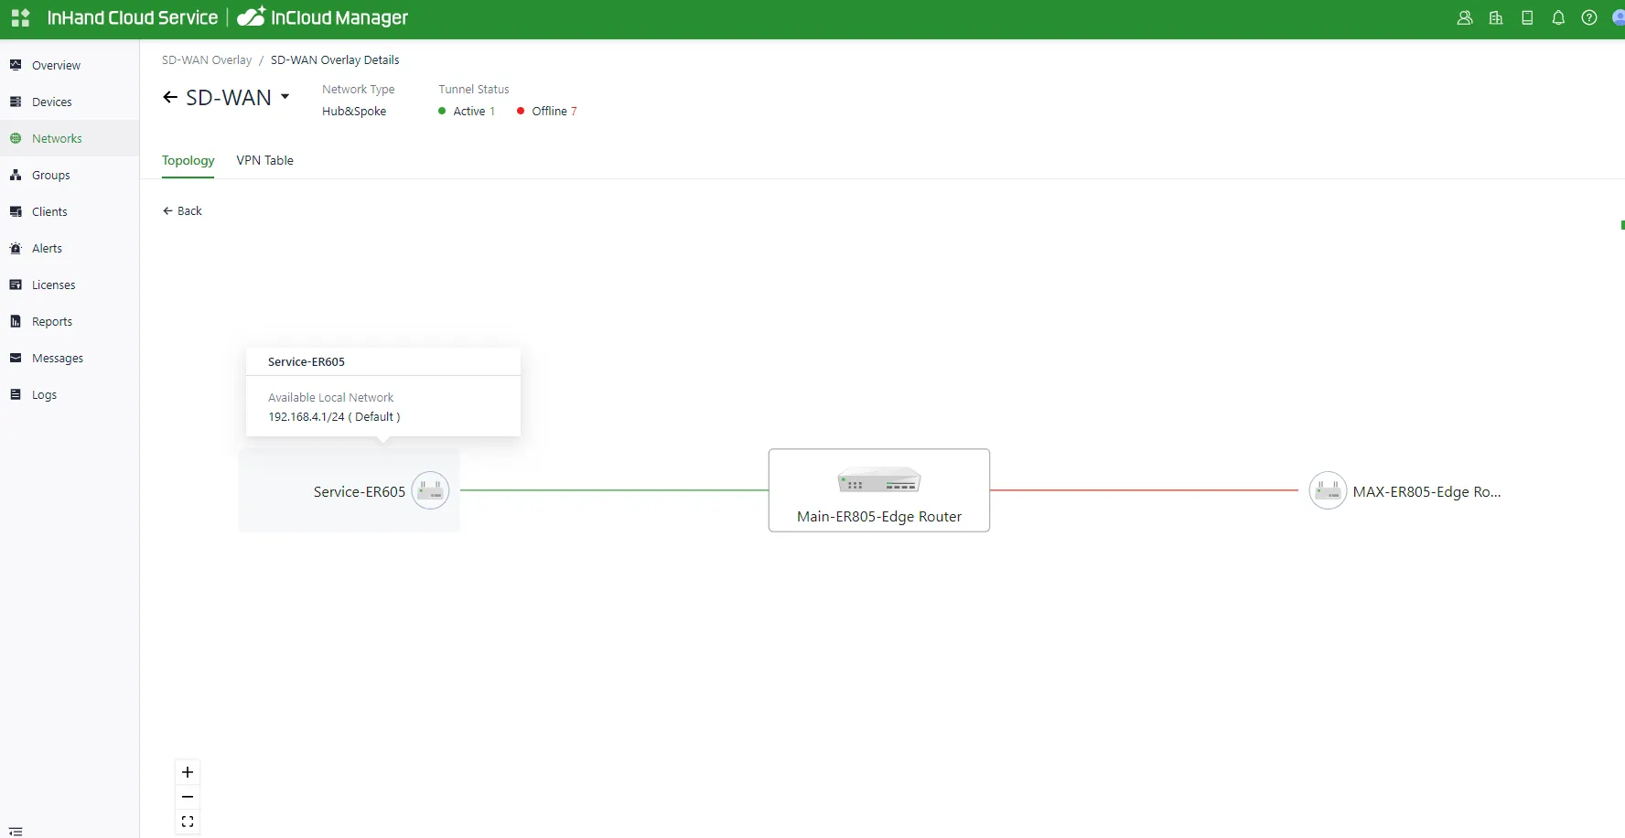This screenshot has width=1625, height=838.
Task: Open Reports in the sidebar
Action: (x=70, y=321)
